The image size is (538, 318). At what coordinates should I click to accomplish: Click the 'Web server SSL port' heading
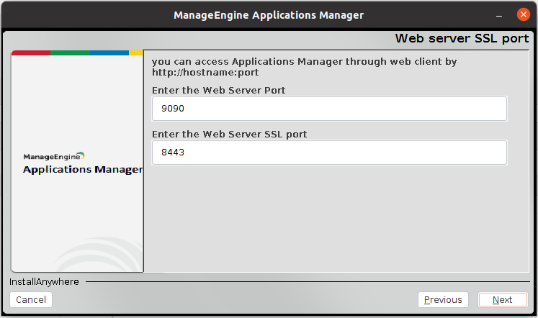[462, 38]
